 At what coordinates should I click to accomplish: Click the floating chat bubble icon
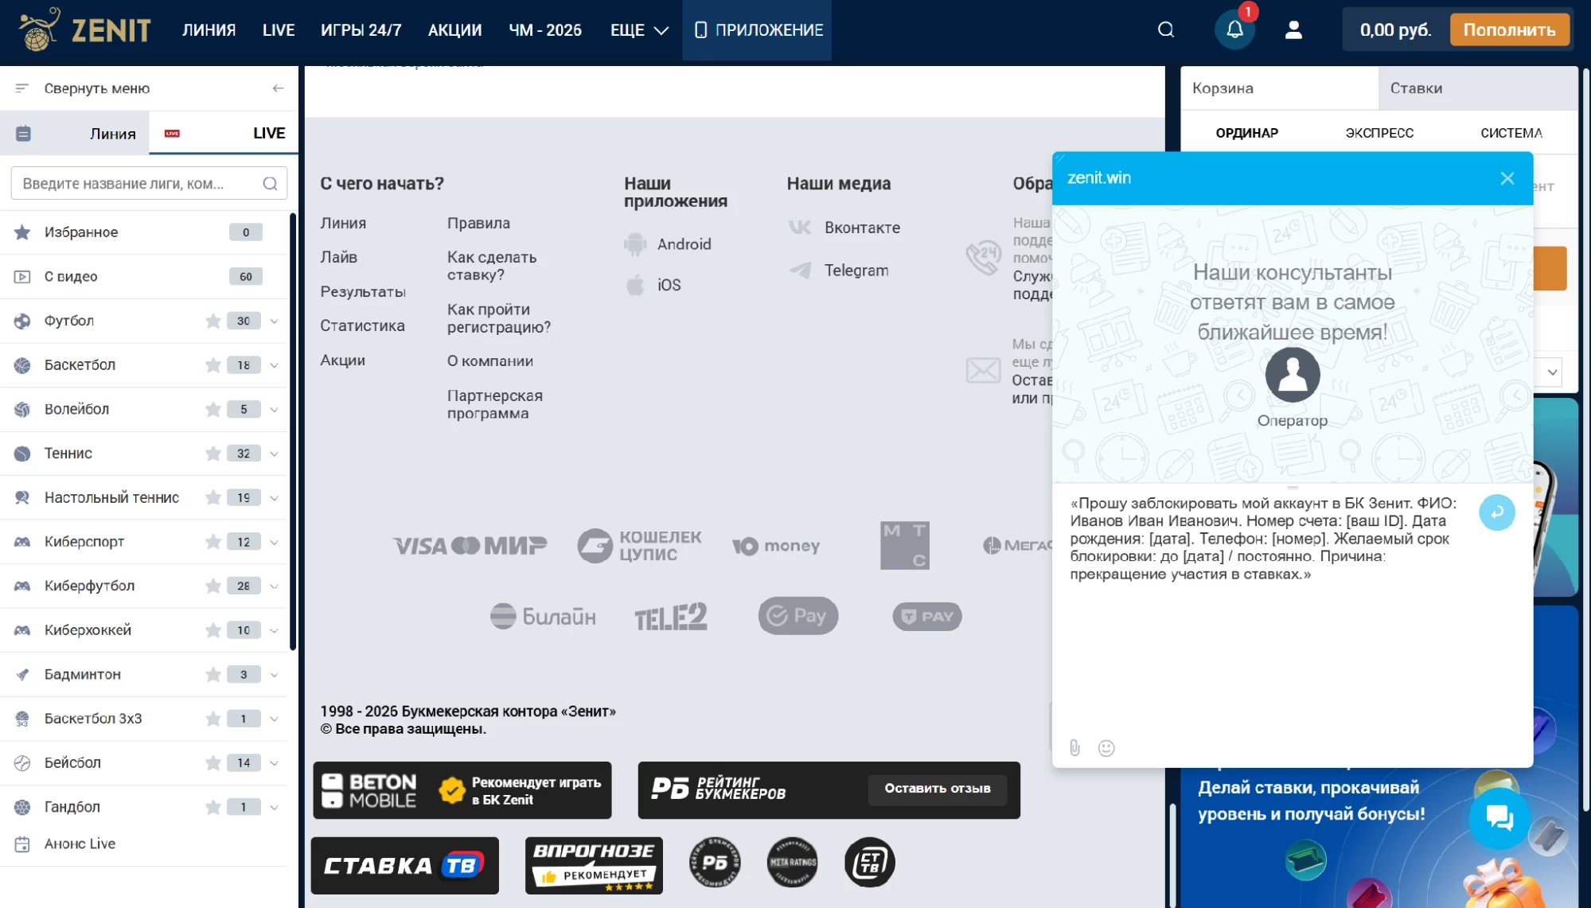[x=1499, y=817]
